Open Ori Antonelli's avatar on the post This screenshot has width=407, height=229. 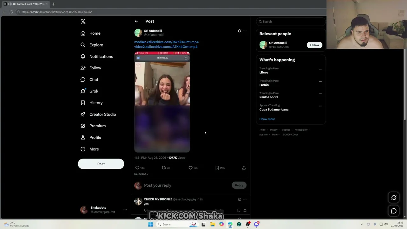coord(138,33)
